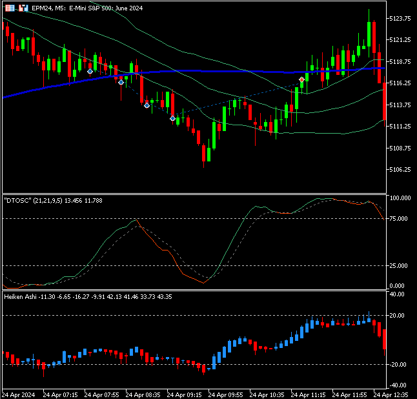Click price level 5121.25 on the scale
The width and height of the screenshot is (417, 399).
(x=400, y=40)
